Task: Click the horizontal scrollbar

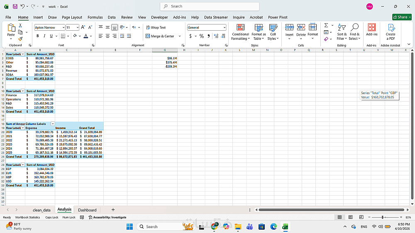Action: pos(331,210)
